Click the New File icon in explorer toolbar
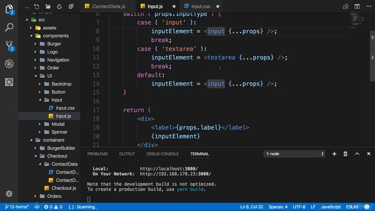This screenshot has width=375, height=211. (36, 6)
